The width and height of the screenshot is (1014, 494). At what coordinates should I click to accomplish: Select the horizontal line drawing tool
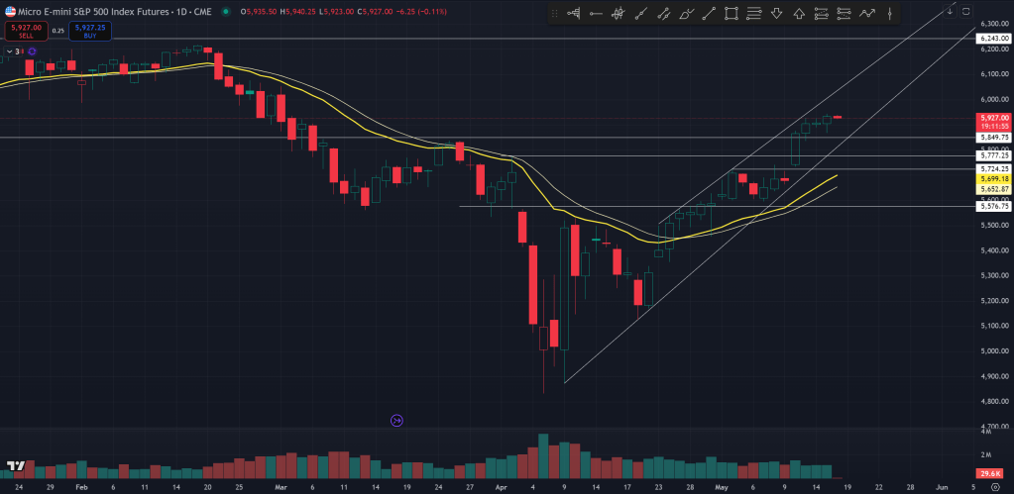pyautogui.click(x=596, y=14)
